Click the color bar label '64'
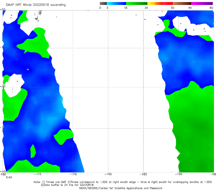 (x=190, y=8)
